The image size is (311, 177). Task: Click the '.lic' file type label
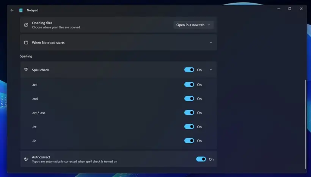pos(34,141)
